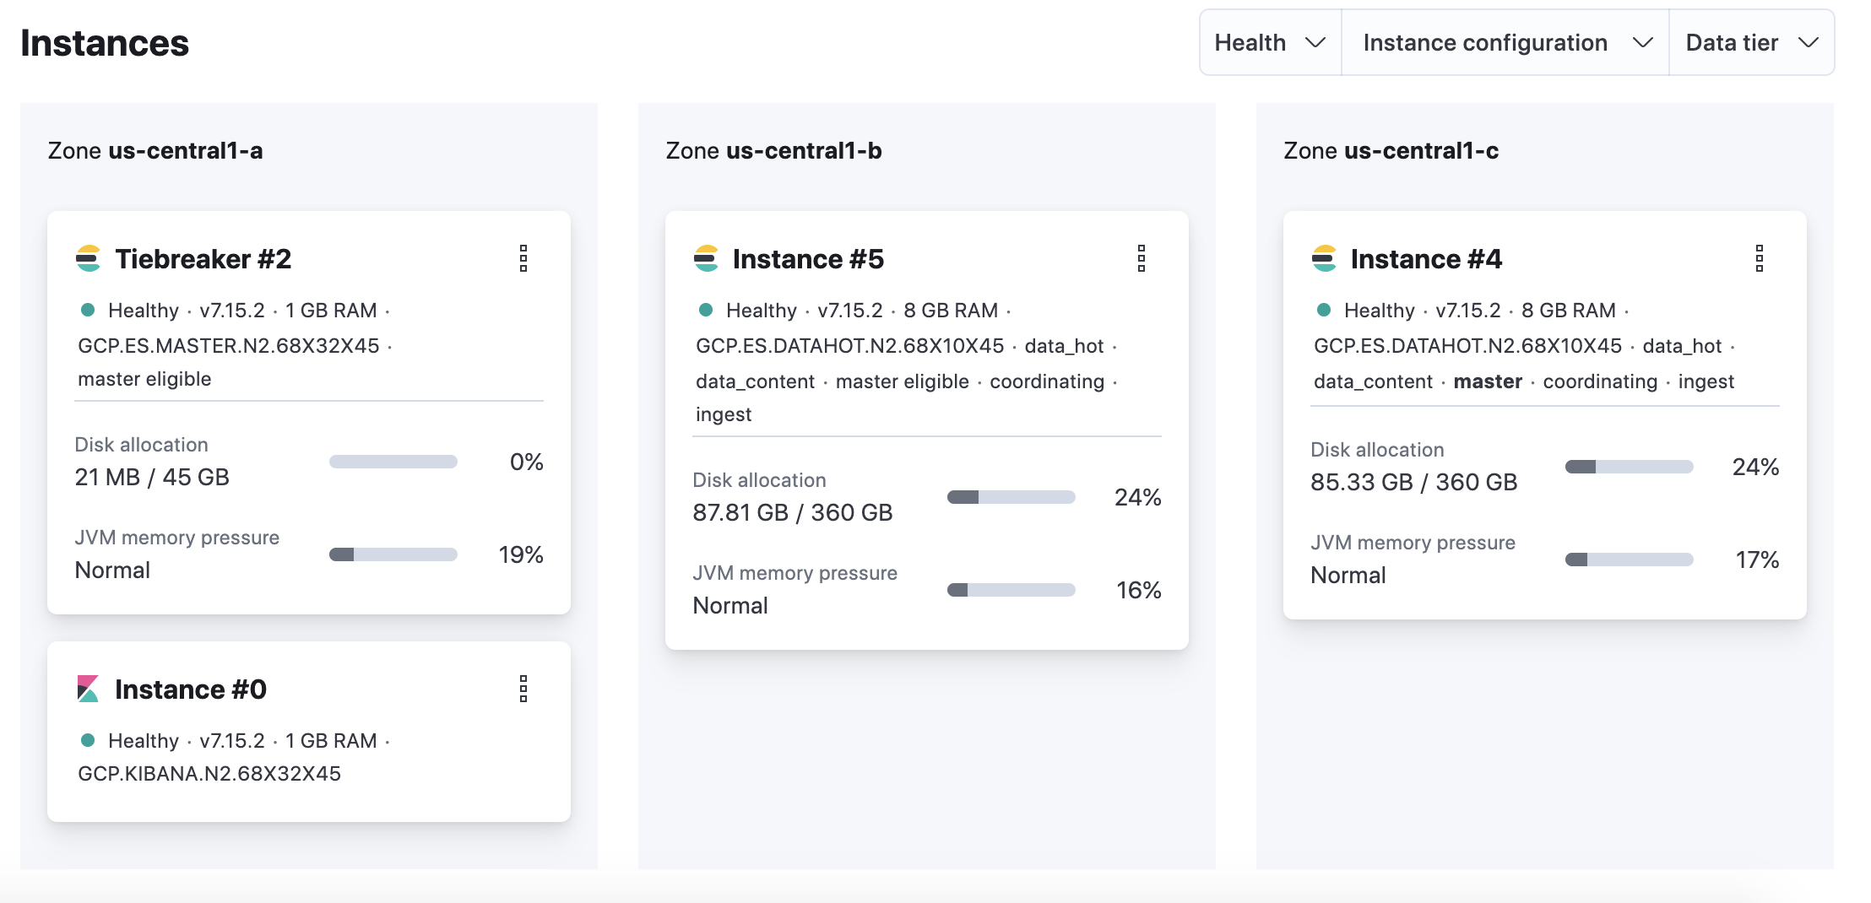Click Normal JVM status on Instance #4
This screenshot has height=903, width=1871.
click(1348, 575)
